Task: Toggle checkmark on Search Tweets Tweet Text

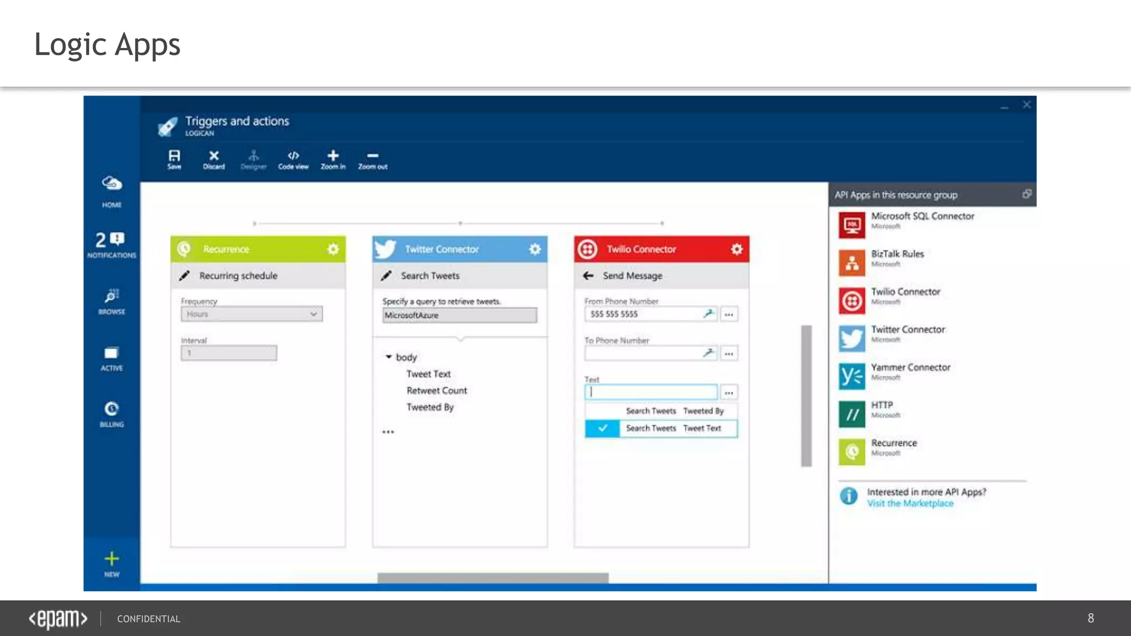Action: point(603,428)
